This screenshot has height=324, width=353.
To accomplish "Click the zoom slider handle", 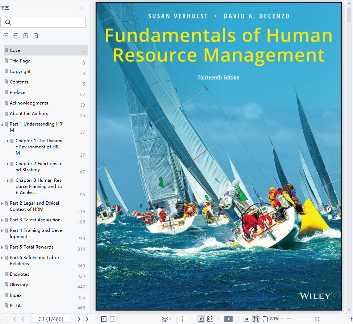I will pyautogui.click(x=317, y=319).
